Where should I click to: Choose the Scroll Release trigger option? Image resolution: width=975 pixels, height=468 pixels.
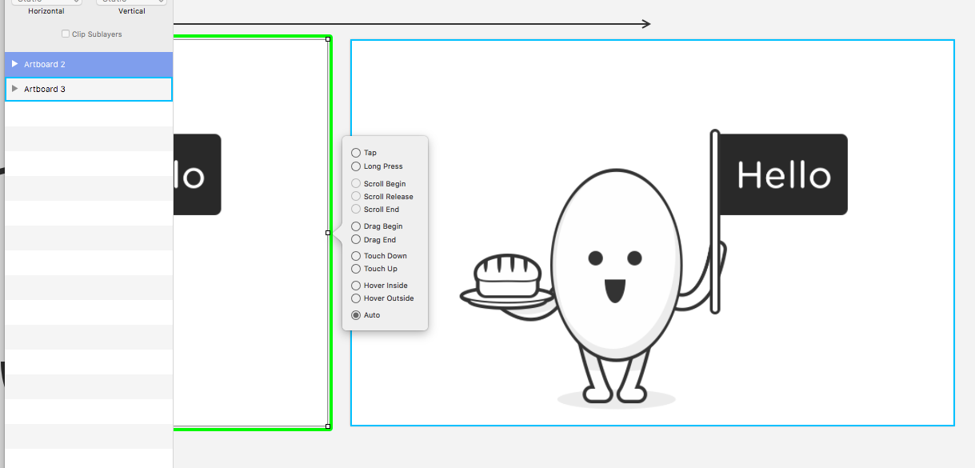pos(356,197)
